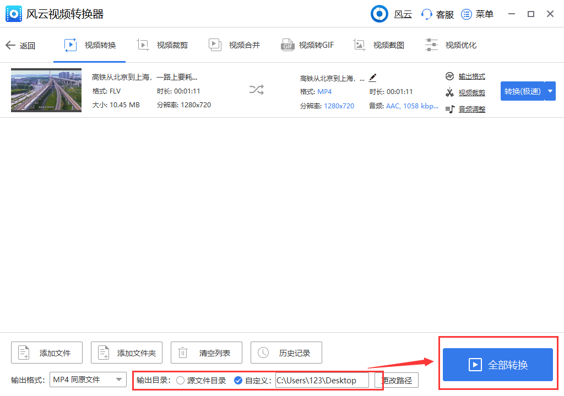Switch to the 视频合并 tab
The image size is (564, 396).
point(234,45)
